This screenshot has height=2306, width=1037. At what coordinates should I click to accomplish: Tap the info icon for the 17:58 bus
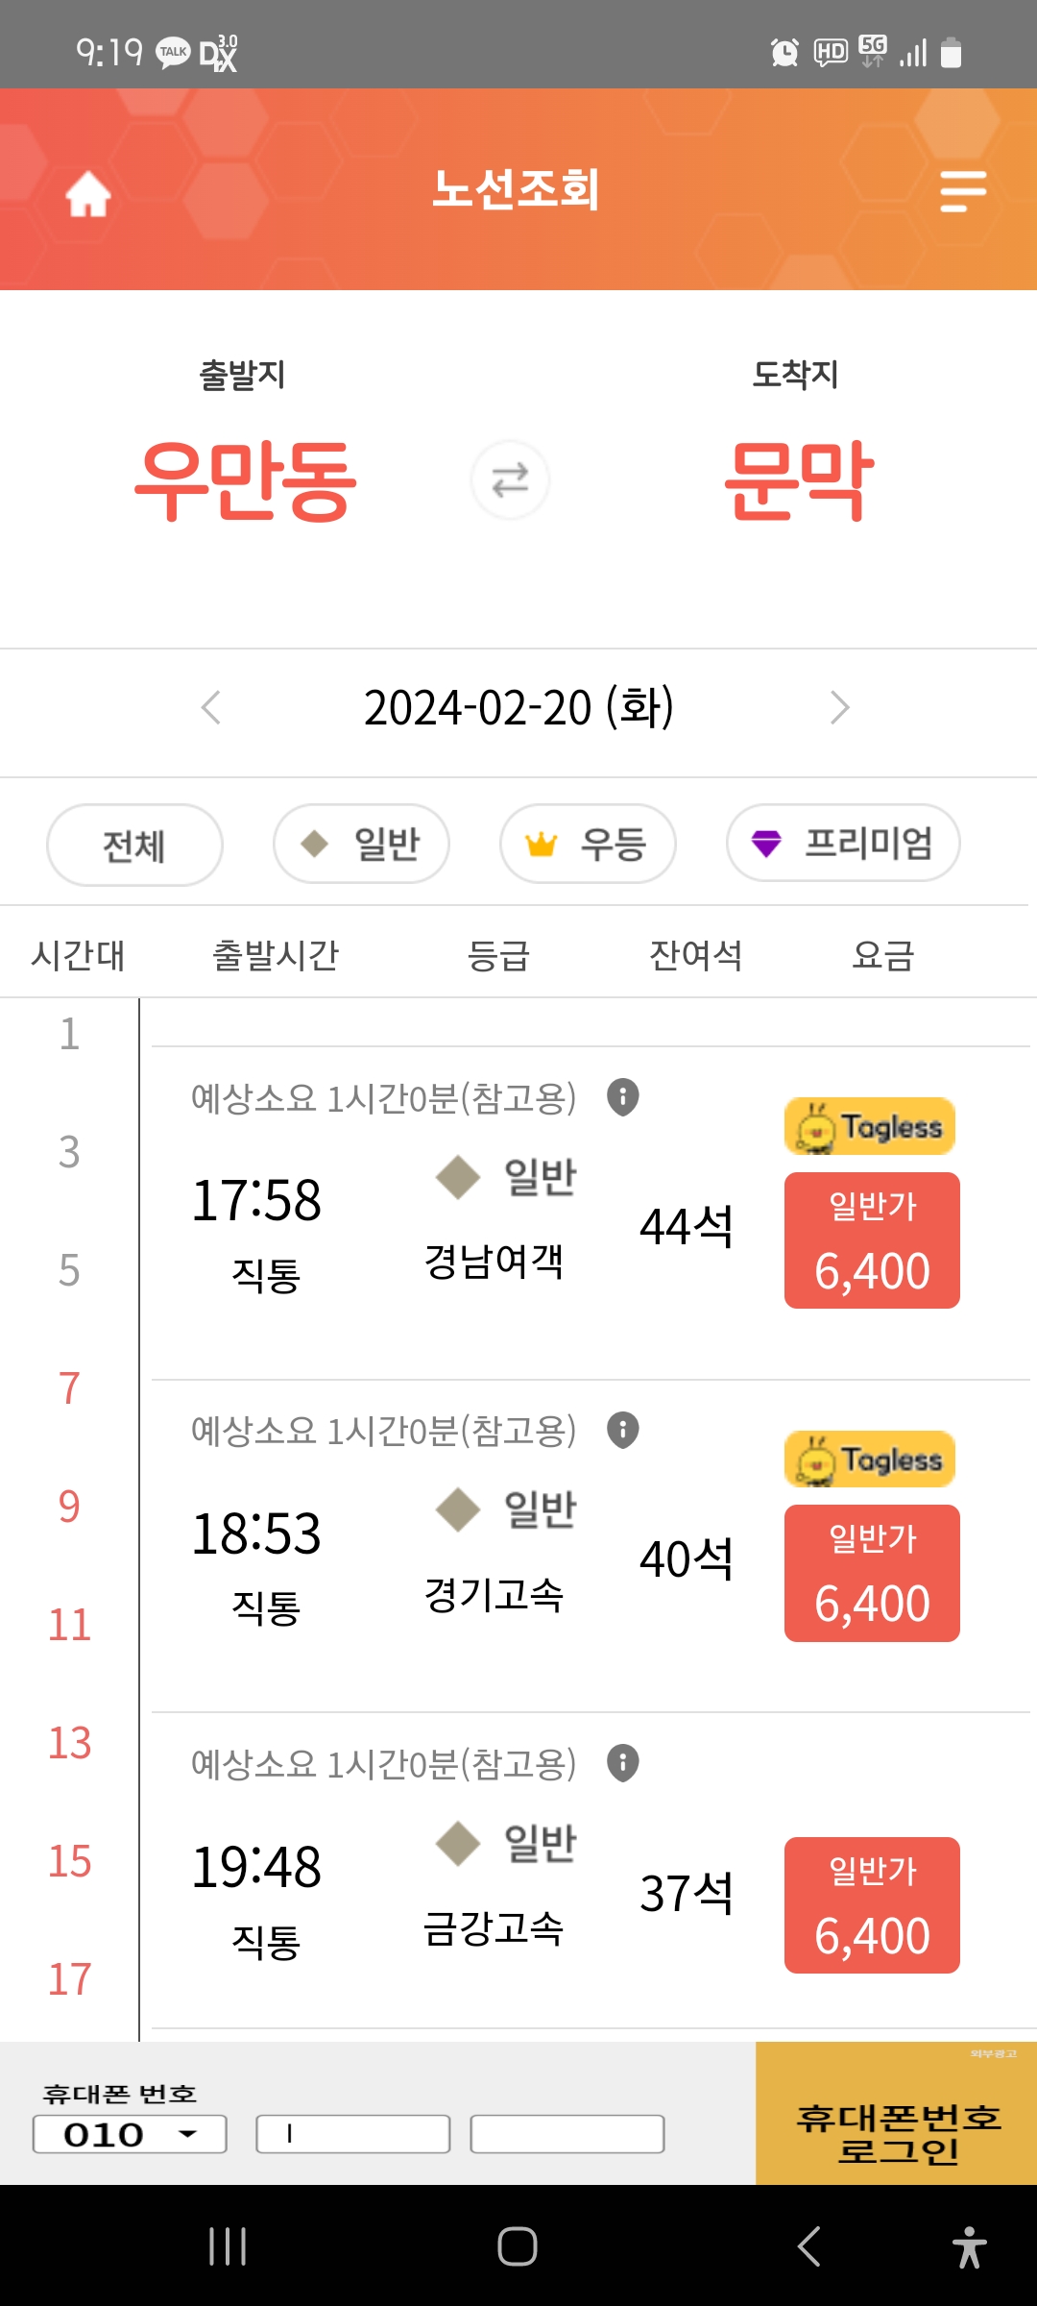tap(623, 1096)
